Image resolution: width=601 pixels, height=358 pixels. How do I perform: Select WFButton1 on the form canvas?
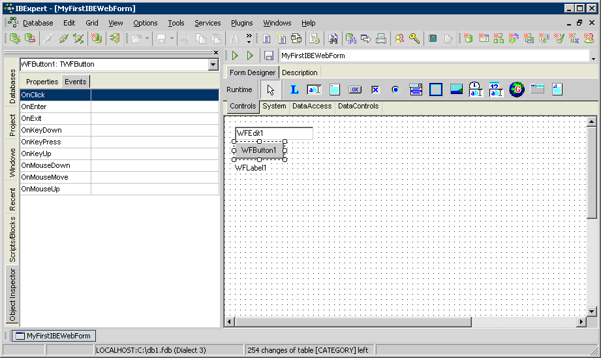(259, 150)
